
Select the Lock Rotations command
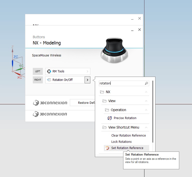point(126,142)
